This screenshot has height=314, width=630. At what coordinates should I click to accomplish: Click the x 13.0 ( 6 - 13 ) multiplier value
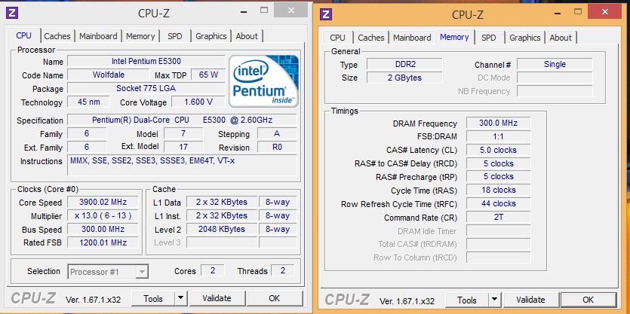pos(103,216)
